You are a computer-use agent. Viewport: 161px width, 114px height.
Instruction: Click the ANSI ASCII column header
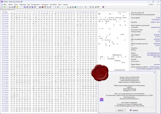(122, 12)
